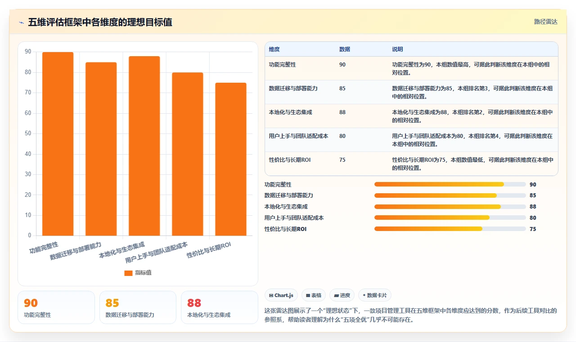576x342 pixels.
Task: Click the description starting 功能完整性为90
Action: (x=471, y=68)
